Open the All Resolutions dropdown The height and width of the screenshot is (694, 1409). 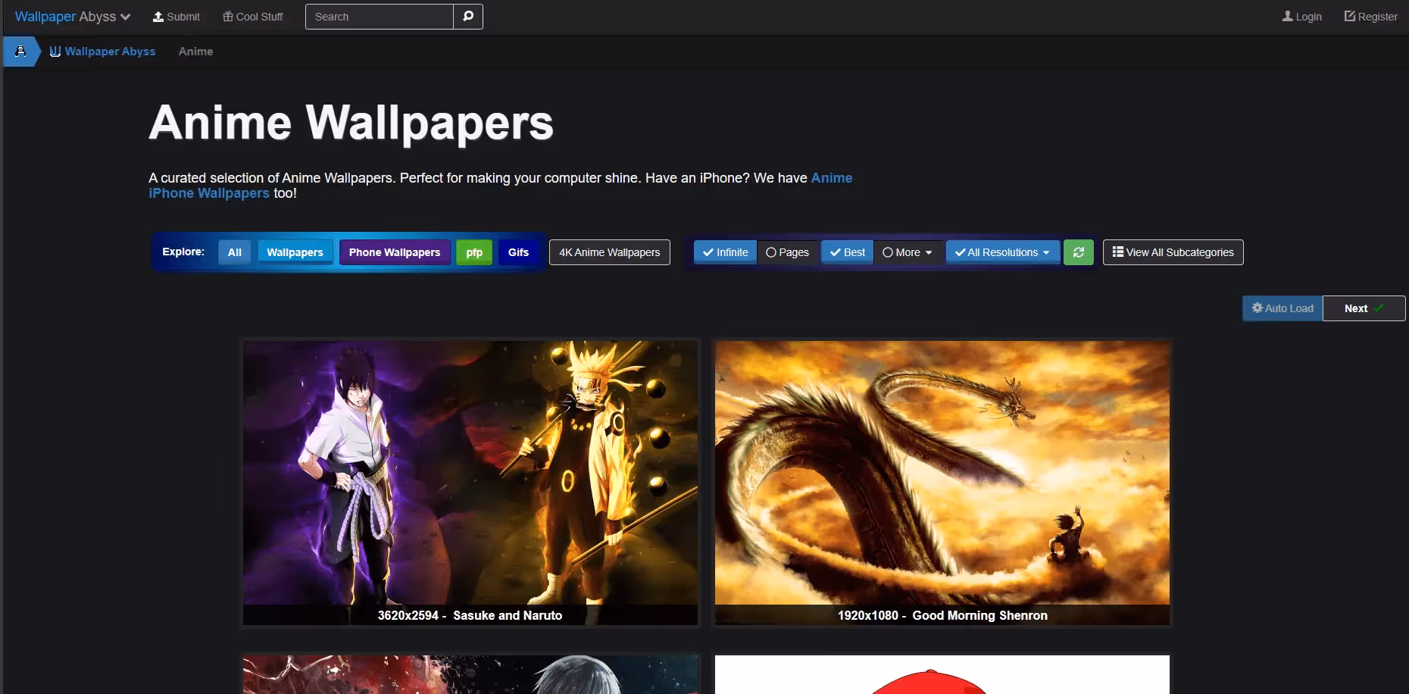(x=1001, y=252)
